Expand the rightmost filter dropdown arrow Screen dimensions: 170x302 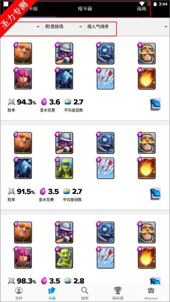(166, 27)
